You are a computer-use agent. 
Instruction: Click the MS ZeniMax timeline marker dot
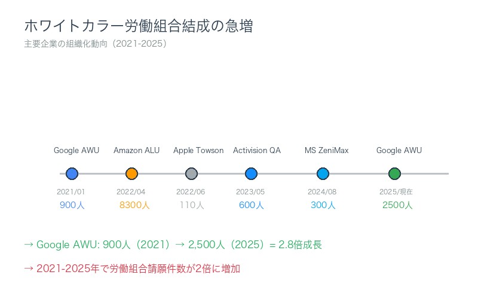(323, 174)
